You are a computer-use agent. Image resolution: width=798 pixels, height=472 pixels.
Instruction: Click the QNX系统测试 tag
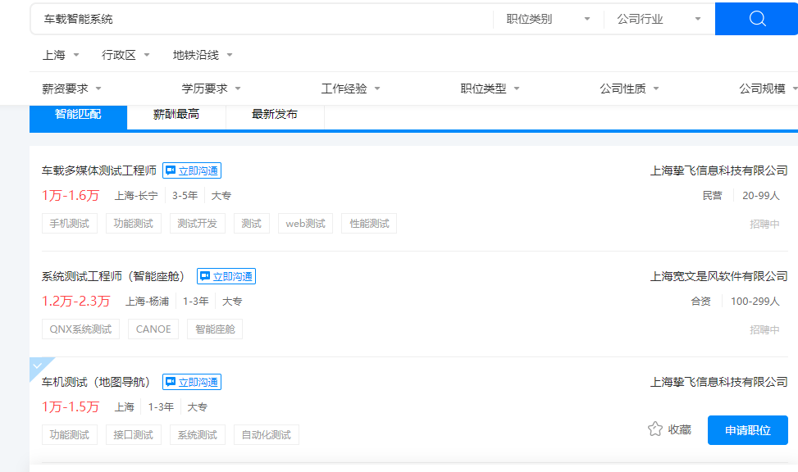pyautogui.click(x=80, y=329)
